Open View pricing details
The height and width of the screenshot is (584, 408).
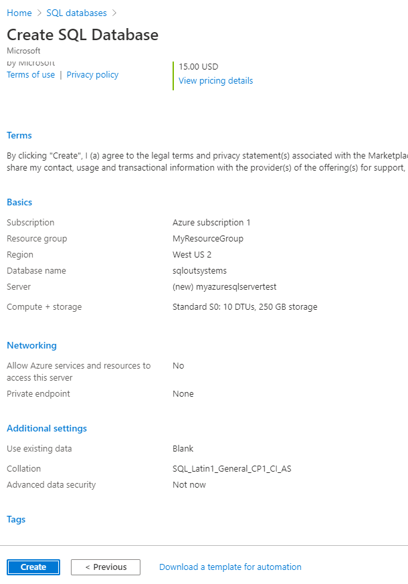tap(215, 80)
